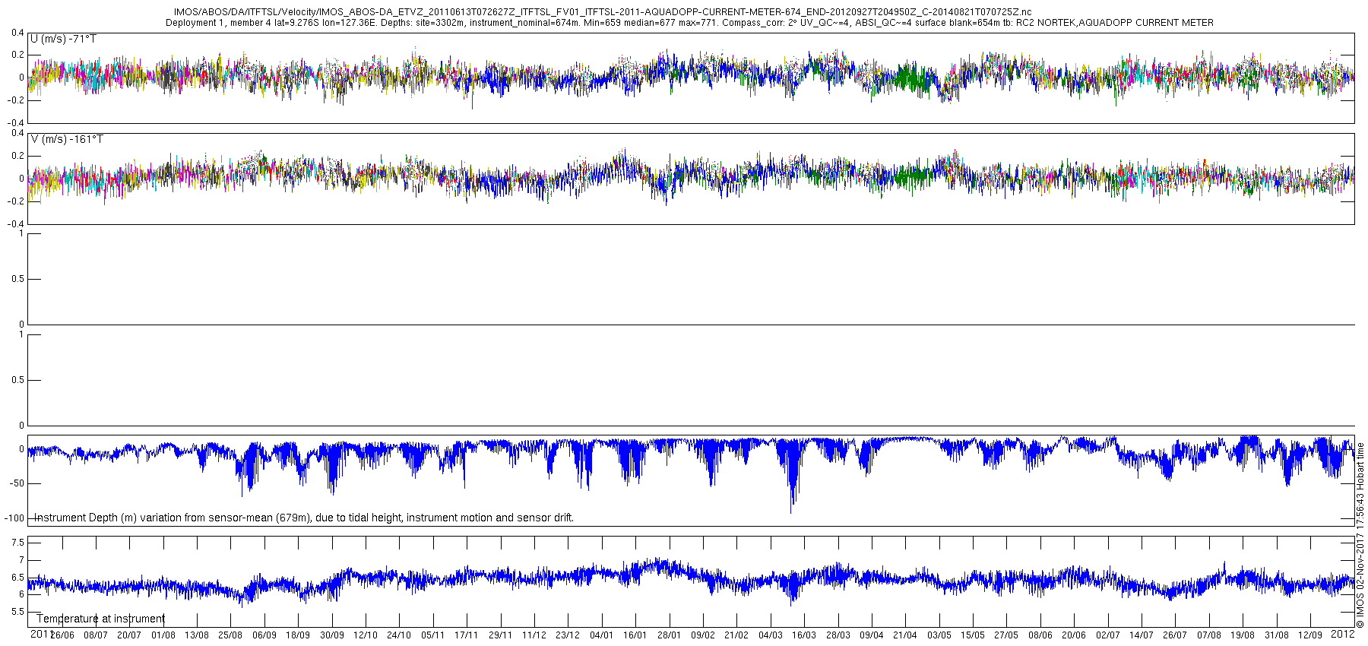Click the '02/07' date tick label
Image resolution: width=1368 pixels, height=646 pixels.
1107,635
